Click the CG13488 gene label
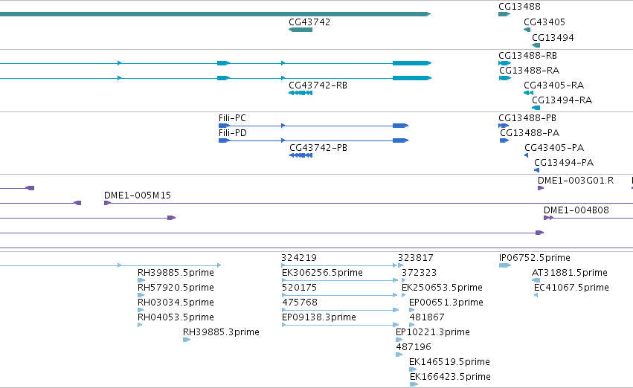 (x=519, y=7)
